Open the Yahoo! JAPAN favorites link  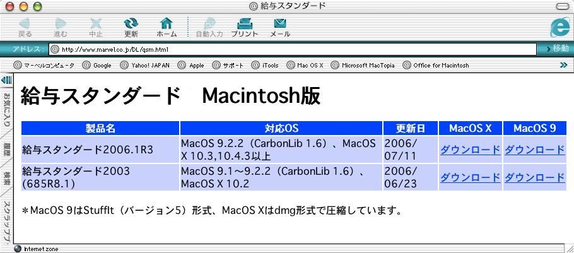pos(145,66)
